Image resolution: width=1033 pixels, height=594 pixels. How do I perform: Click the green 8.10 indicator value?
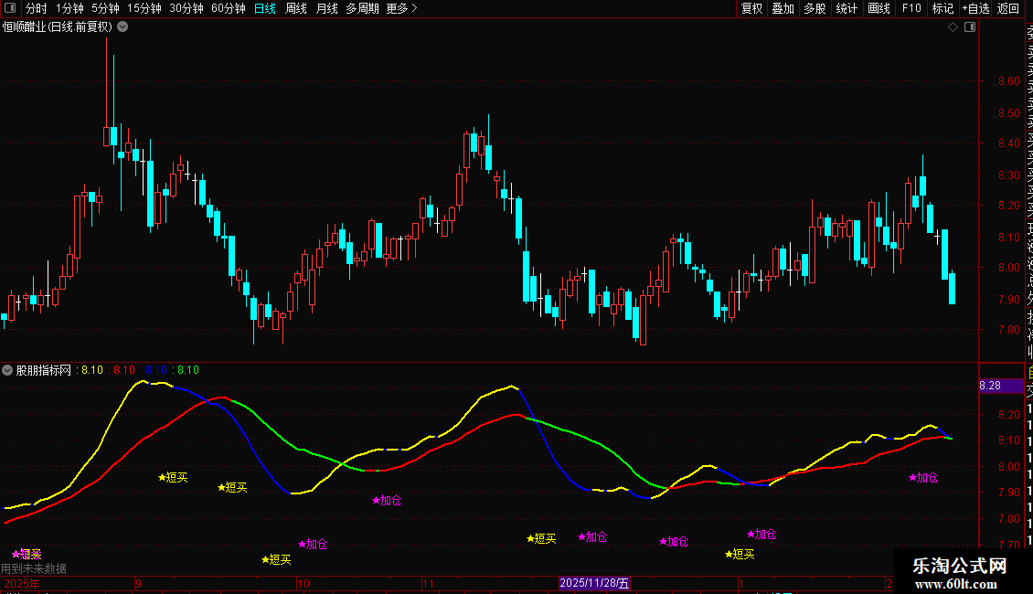point(188,370)
